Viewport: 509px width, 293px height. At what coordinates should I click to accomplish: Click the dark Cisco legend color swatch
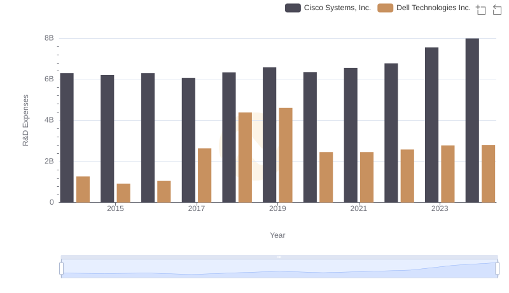click(293, 8)
